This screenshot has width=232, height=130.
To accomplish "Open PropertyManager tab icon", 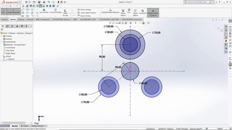I will point(7,26).
